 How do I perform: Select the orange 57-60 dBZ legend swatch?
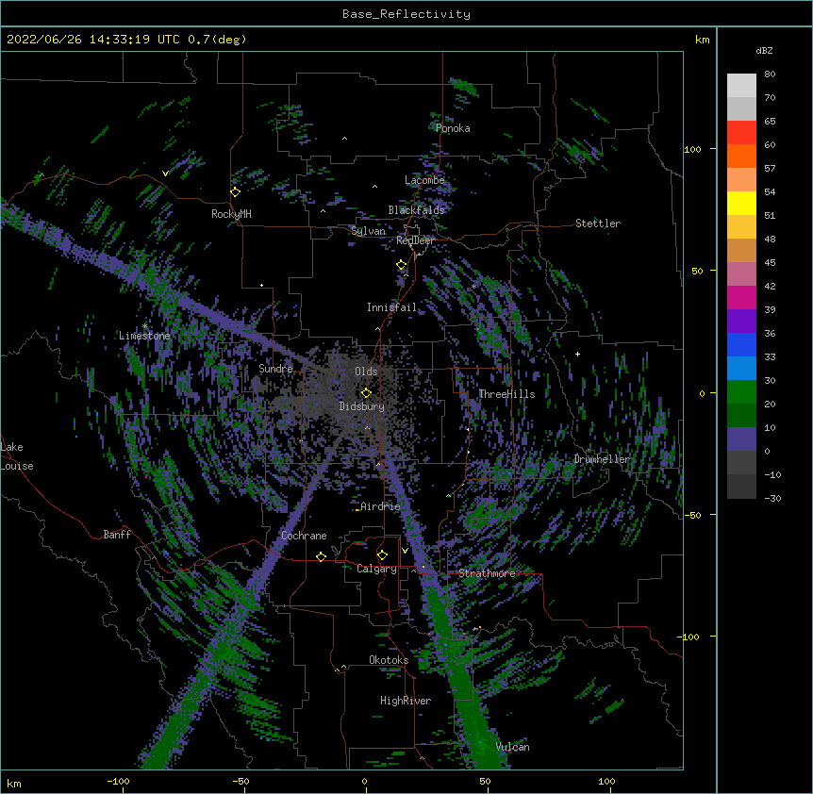coord(741,156)
